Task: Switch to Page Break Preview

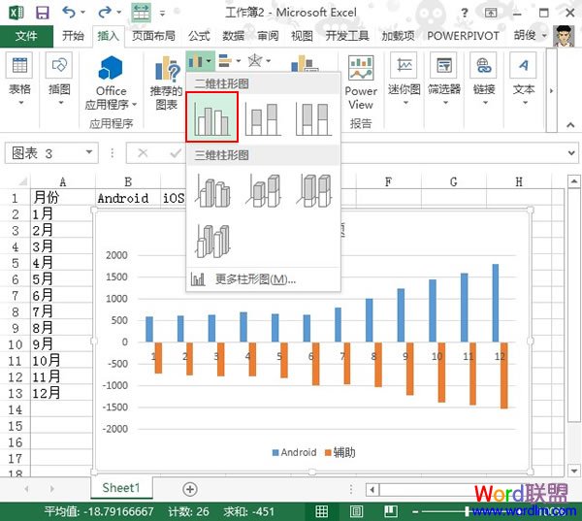Action: tap(391, 511)
